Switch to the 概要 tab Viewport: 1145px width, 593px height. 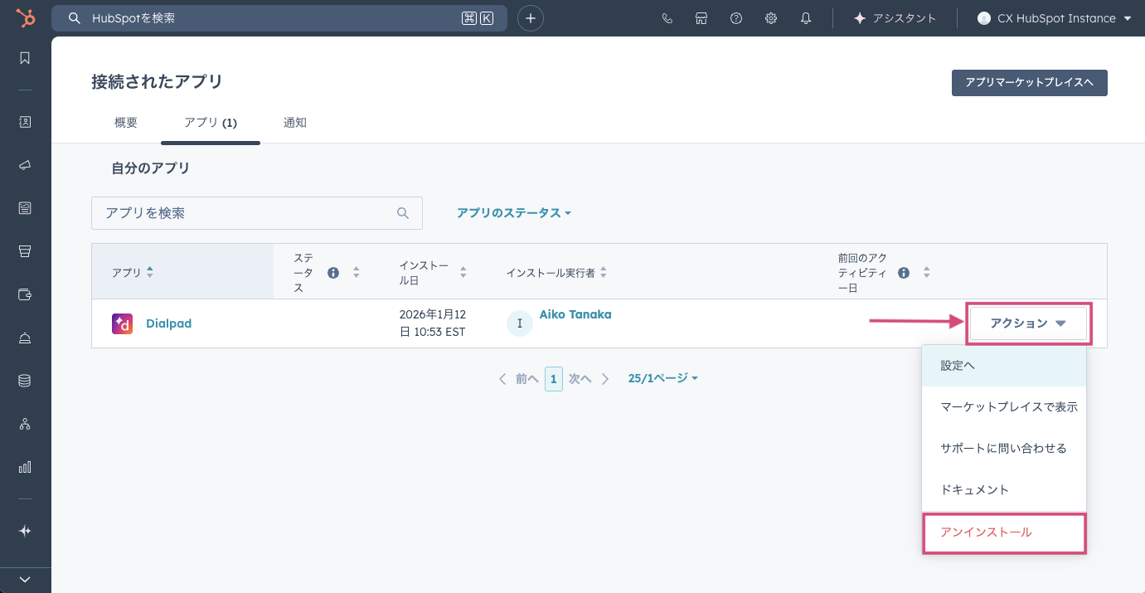tap(126, 123)
